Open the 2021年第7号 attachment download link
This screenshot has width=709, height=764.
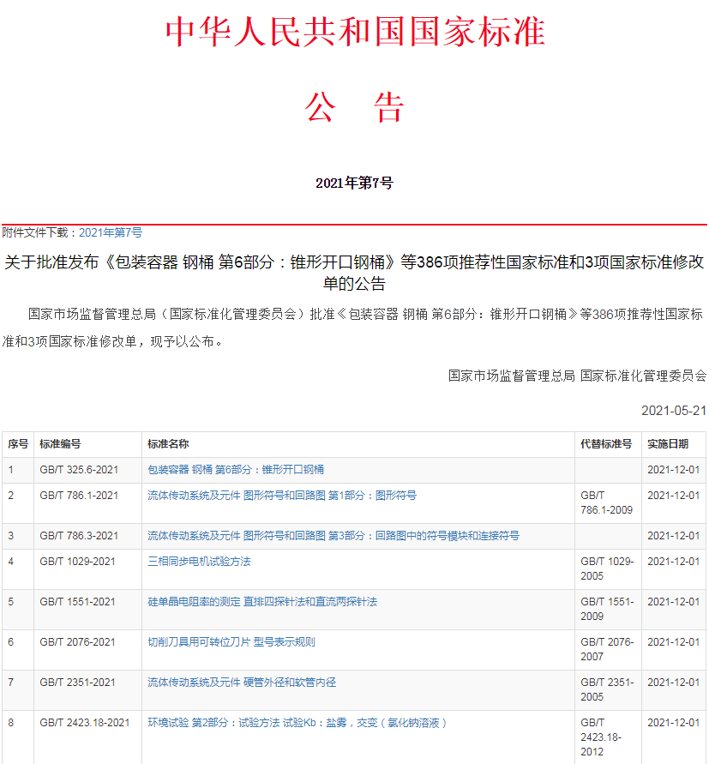pyautogui.click(x=111, y=233)
